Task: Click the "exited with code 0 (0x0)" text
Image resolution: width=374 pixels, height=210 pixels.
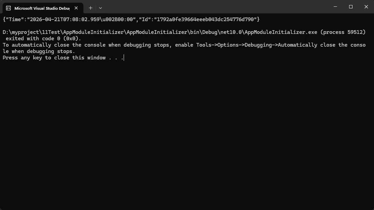Action: point(43,39)
